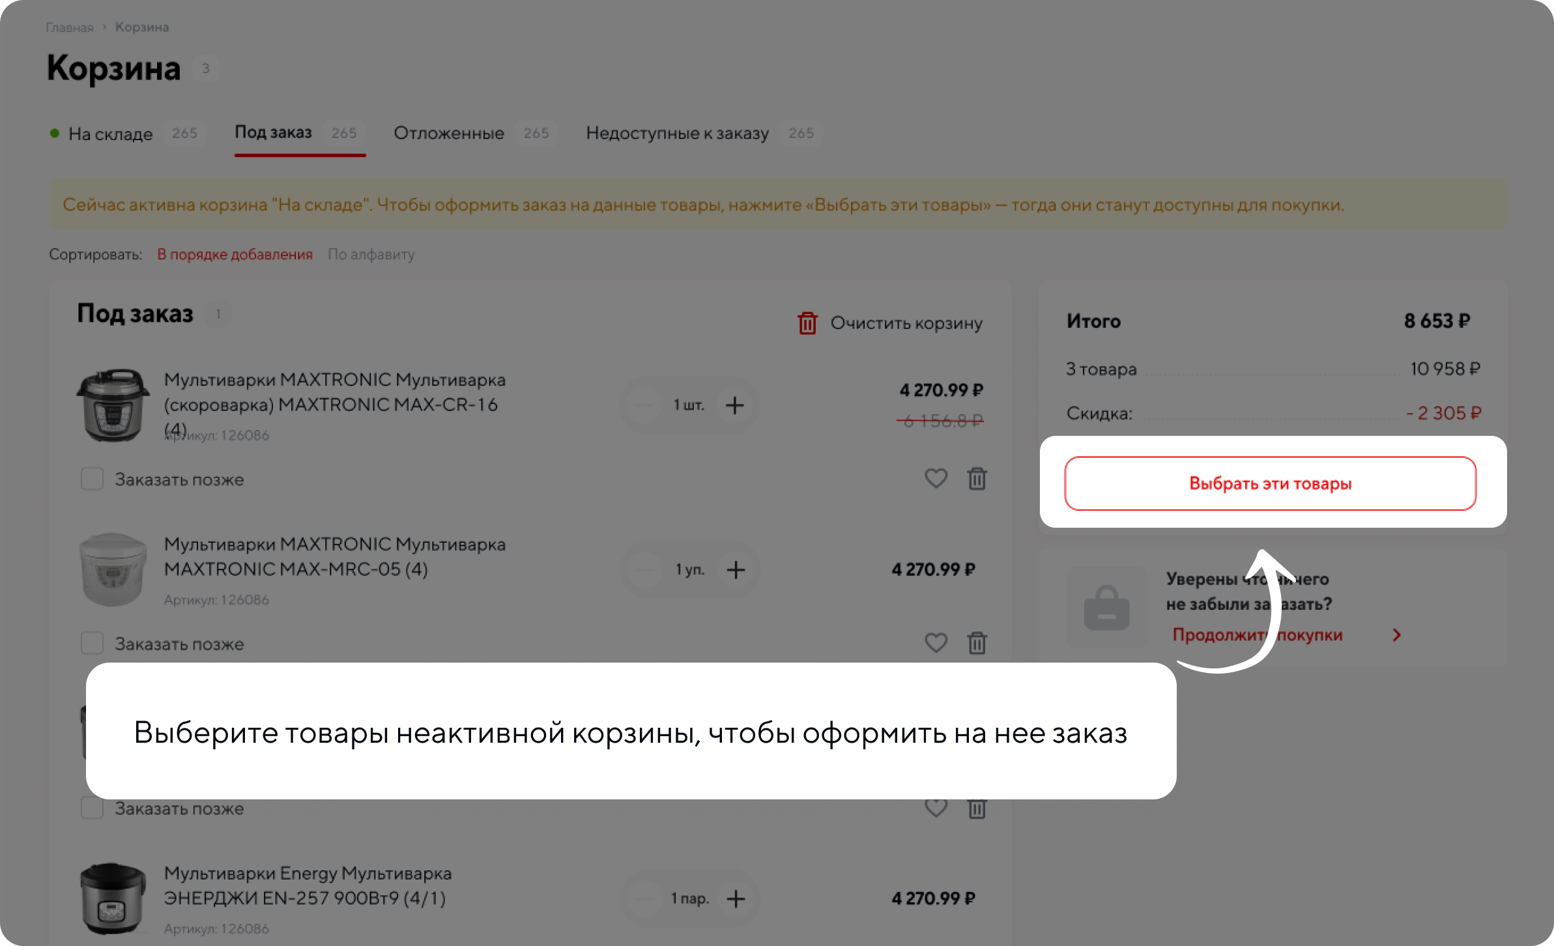Open the chevron arrow beside Продолжить покупки
This screenshot has height=946, width=1554.
[x=1396, y=635]
